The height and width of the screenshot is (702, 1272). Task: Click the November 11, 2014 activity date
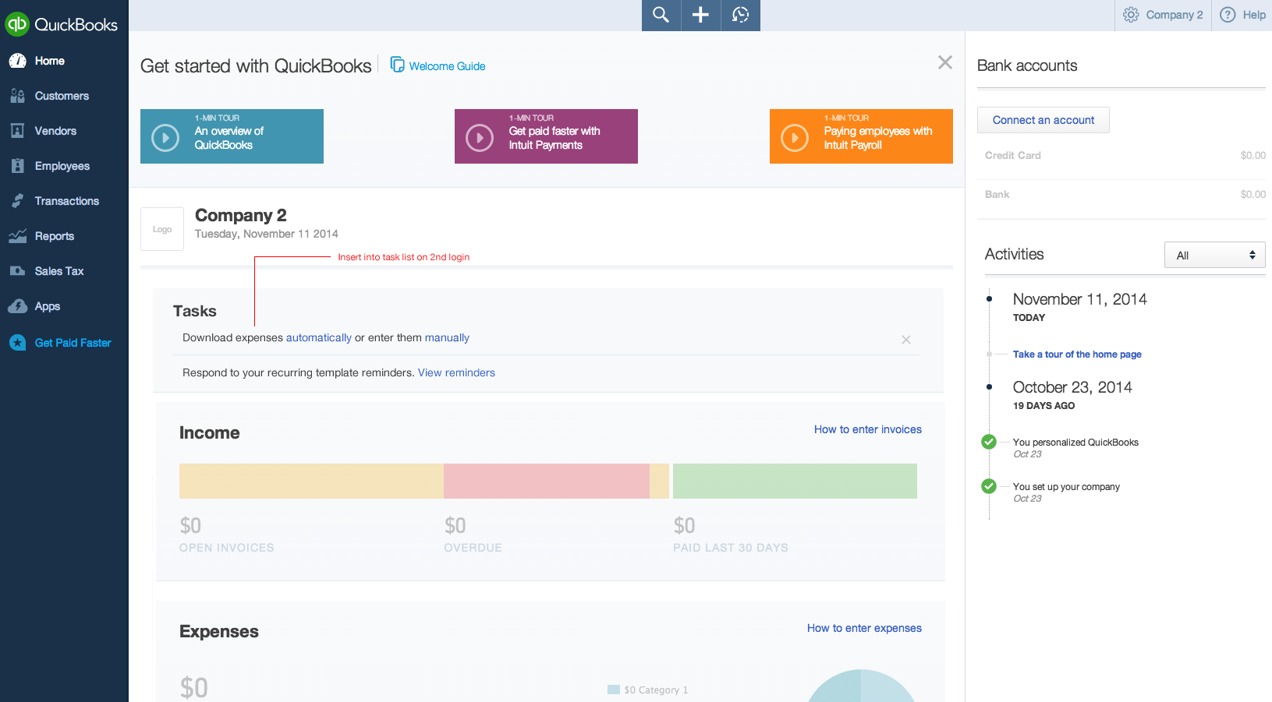coord(1079,299)
